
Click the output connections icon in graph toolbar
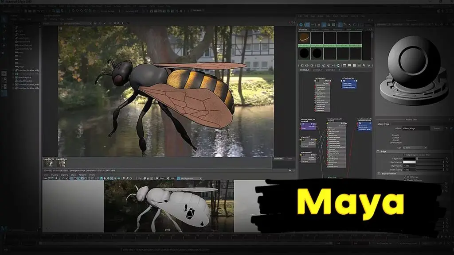click(312, 66)
